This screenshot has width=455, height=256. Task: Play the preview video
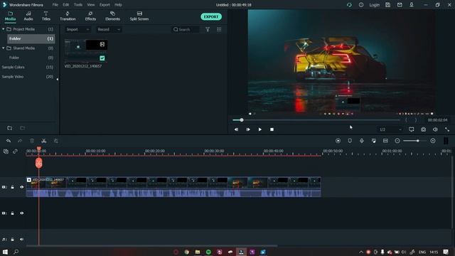(260, 129)
